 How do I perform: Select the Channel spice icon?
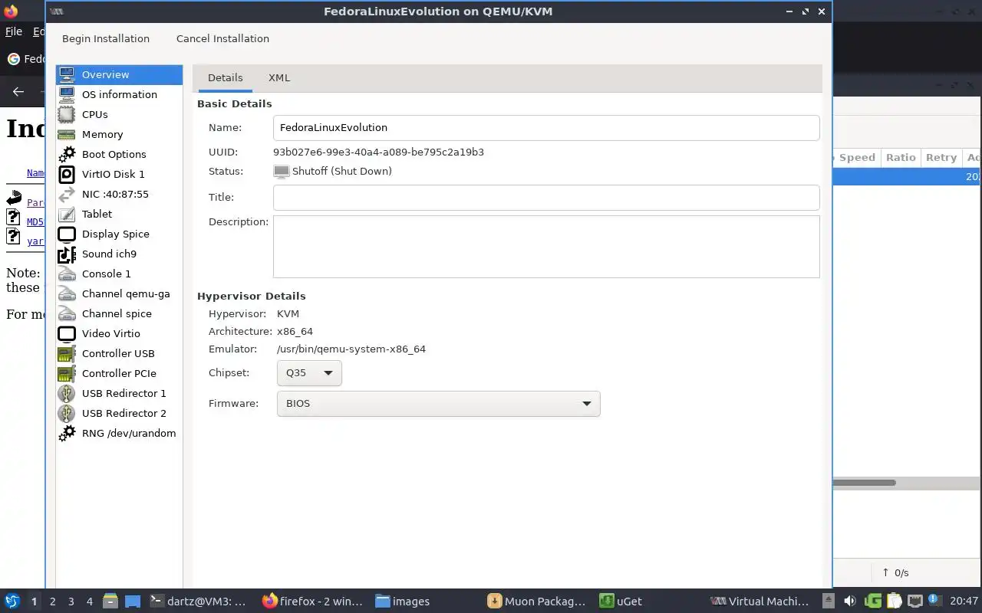click(x=67, y=313)
